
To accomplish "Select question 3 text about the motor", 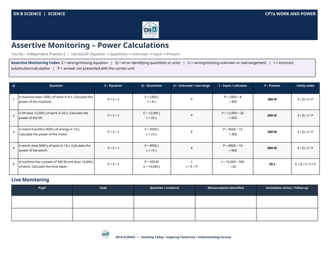I will pyautogui.click(x=49, y=132).
